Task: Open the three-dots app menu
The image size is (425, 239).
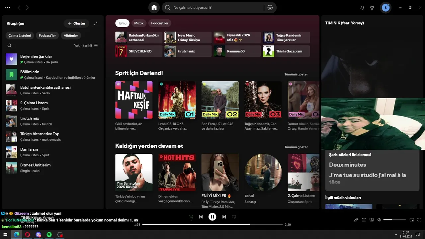Action: coord(8,7)
